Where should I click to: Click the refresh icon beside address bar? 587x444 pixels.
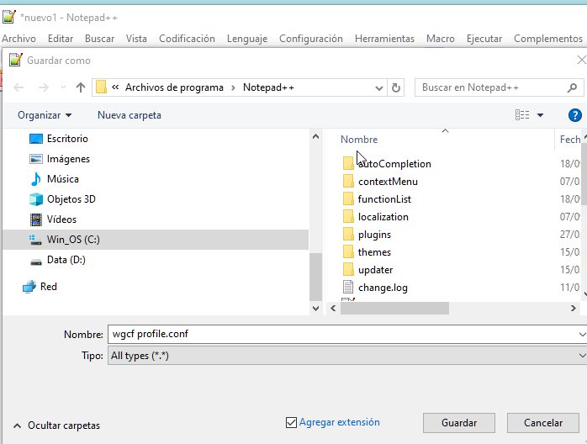click(x=397, y=87)
